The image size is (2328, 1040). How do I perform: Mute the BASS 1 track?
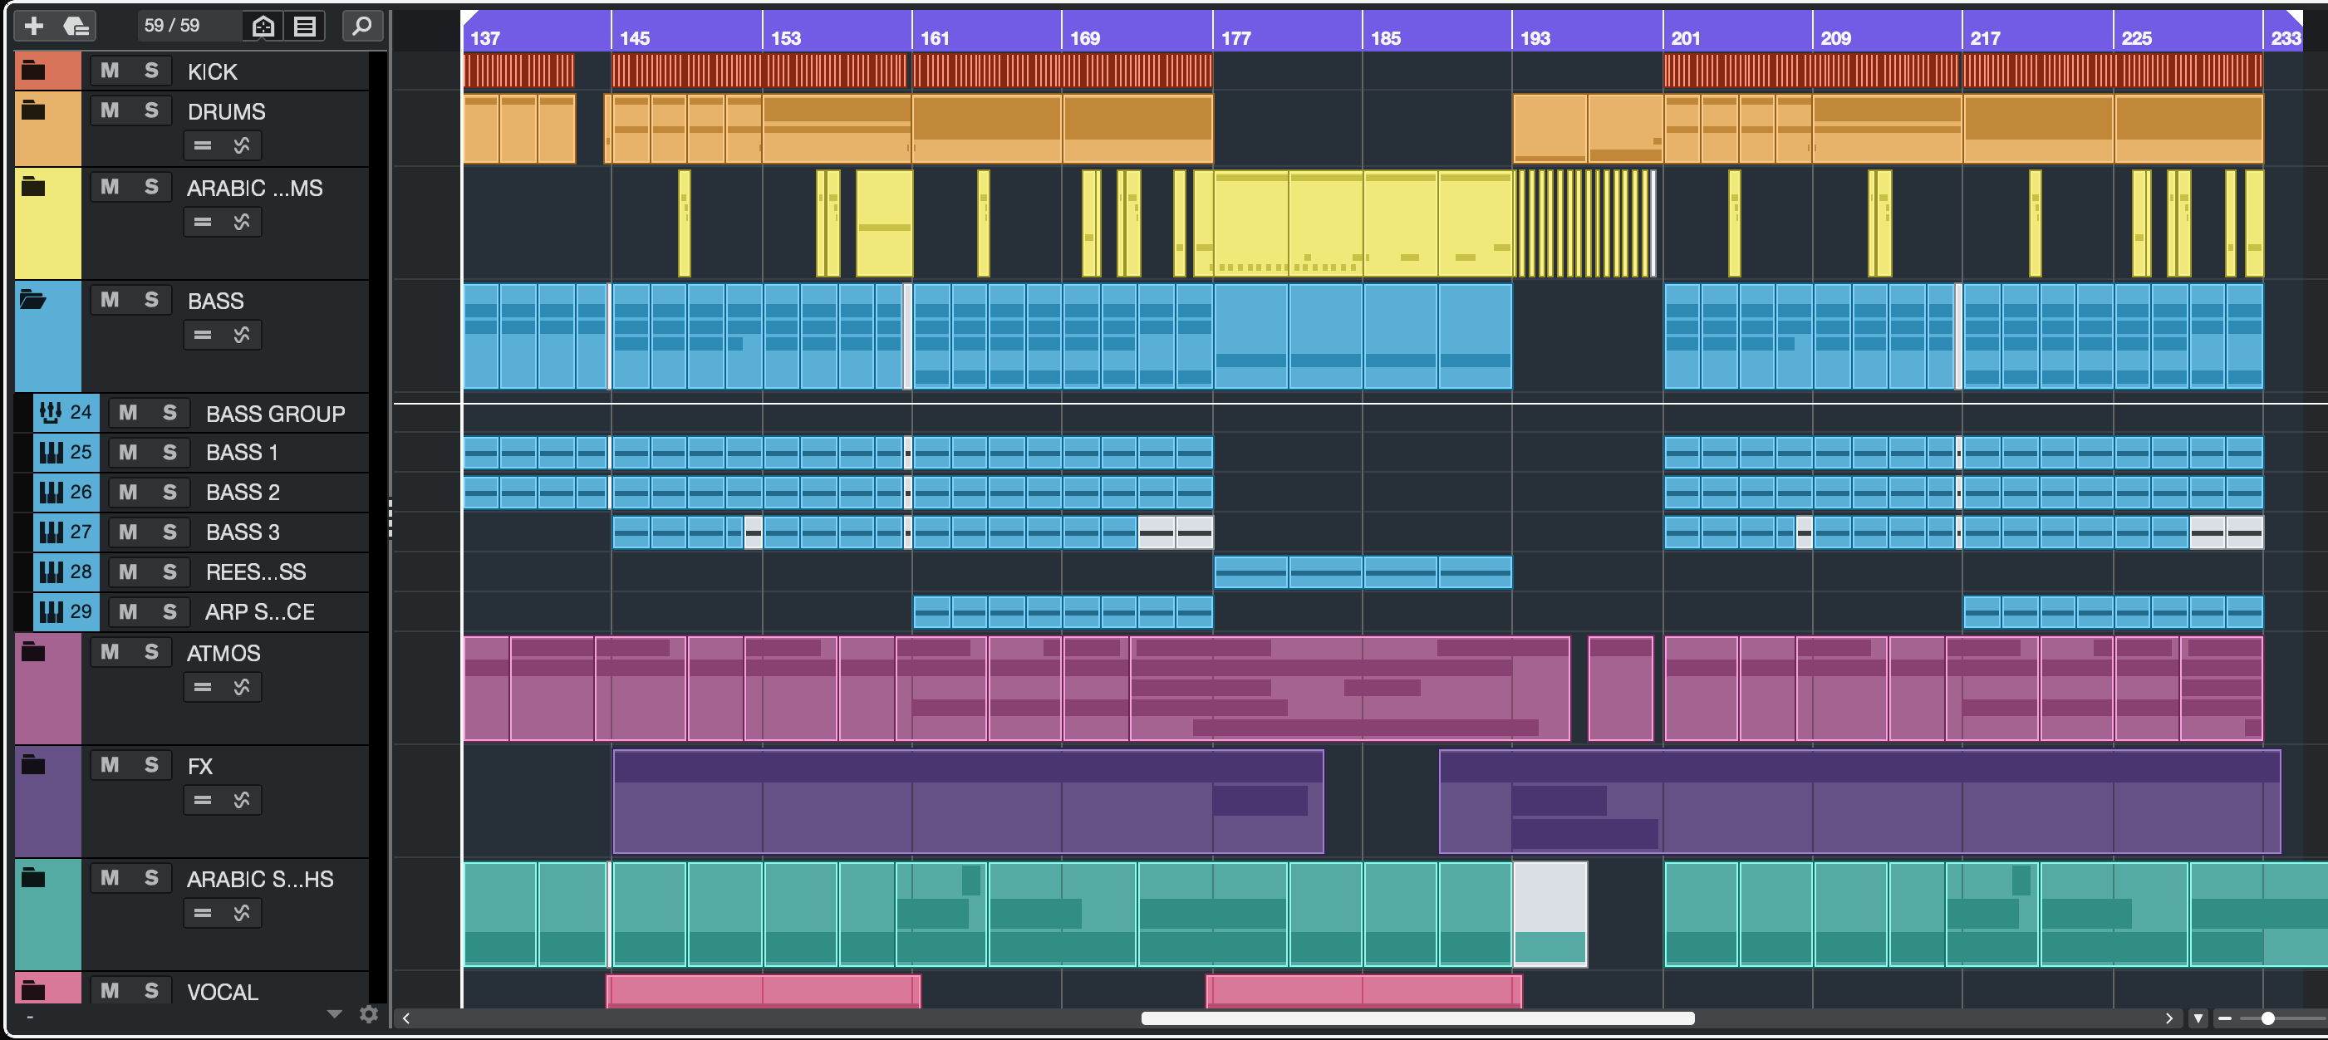tap(128, 452)
